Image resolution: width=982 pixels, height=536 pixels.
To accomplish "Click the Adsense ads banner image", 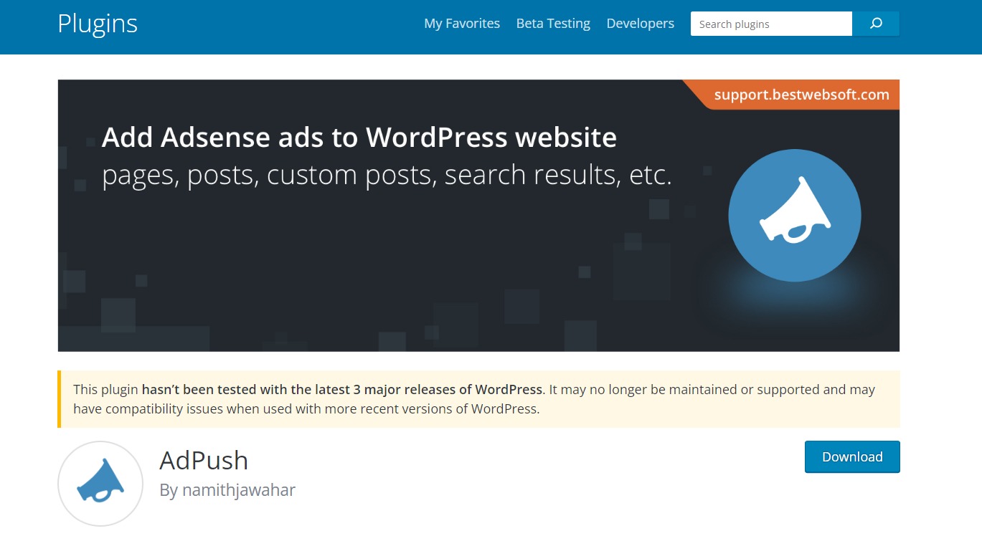I will pos(478,215).
